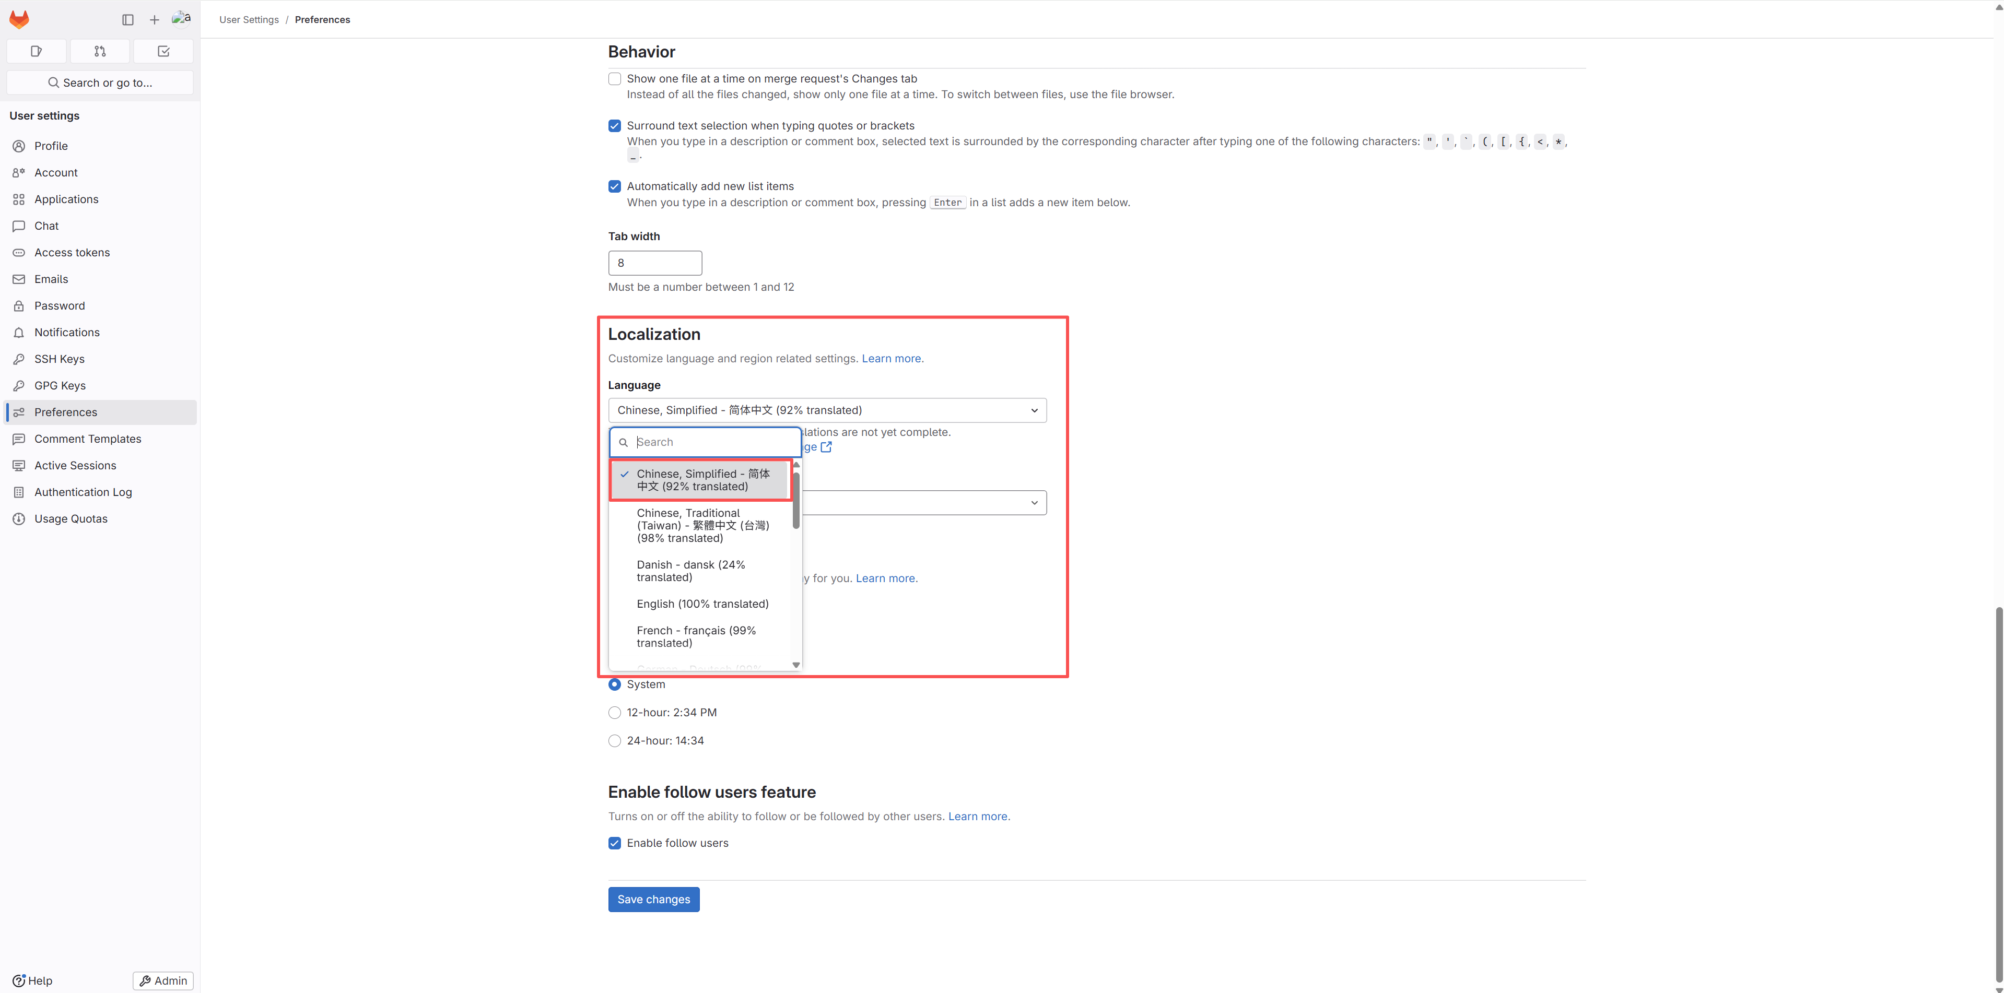This screenshot has height=993, width=2004.
Task: Open external link icon near language note
Action: [826, 447]
